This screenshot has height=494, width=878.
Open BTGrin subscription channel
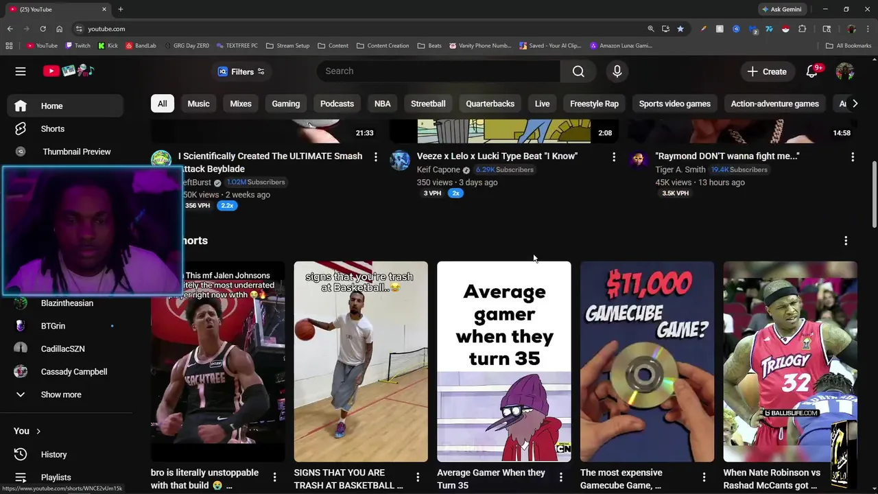(x=66, y=326)
